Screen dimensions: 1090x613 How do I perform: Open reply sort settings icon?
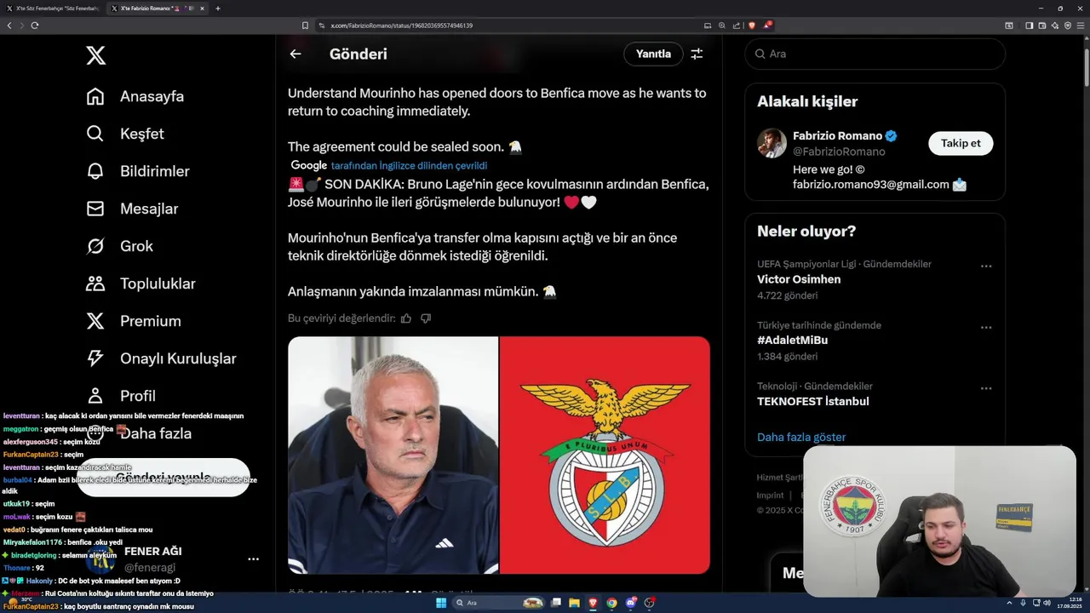697,54
